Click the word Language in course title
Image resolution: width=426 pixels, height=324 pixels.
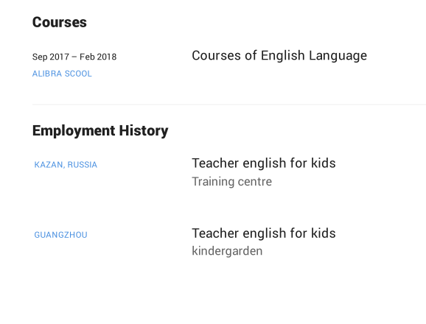click(x=338, y=57)
